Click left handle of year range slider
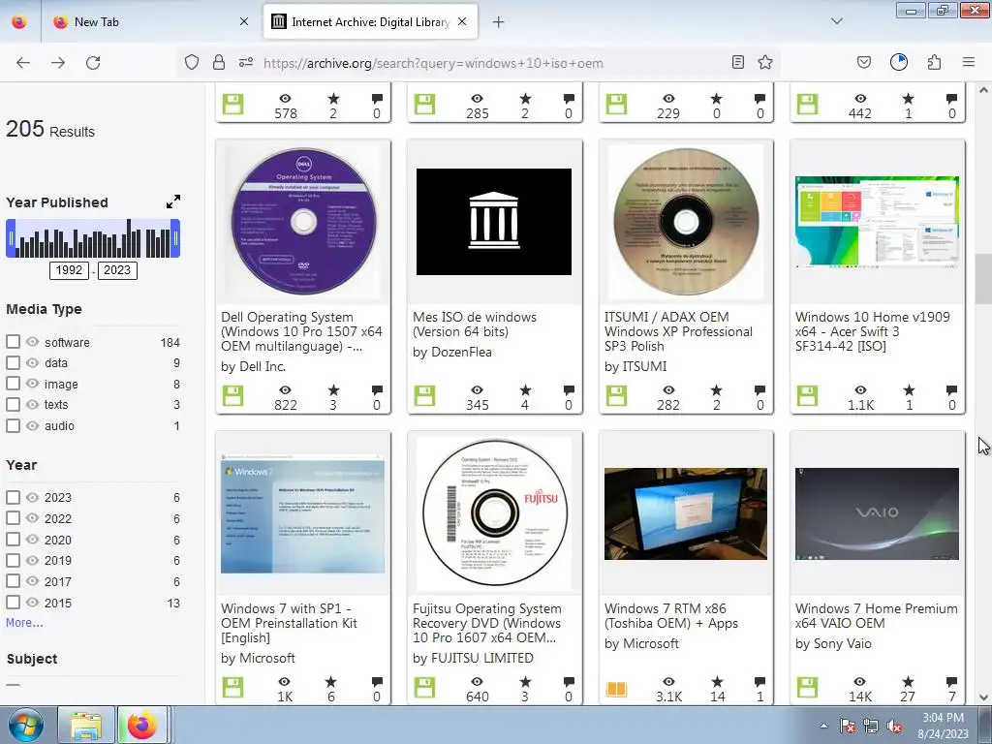 tap(11, 238)
